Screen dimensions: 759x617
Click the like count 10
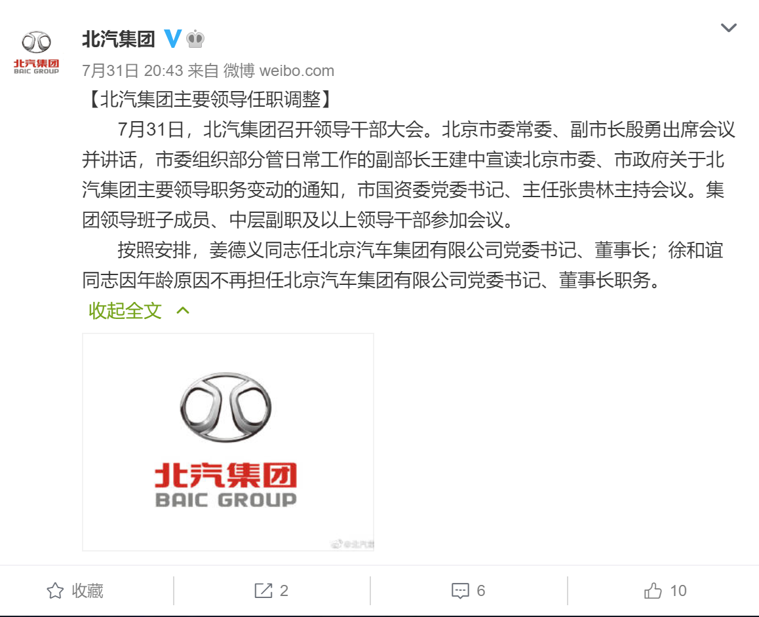click(678, 590)
